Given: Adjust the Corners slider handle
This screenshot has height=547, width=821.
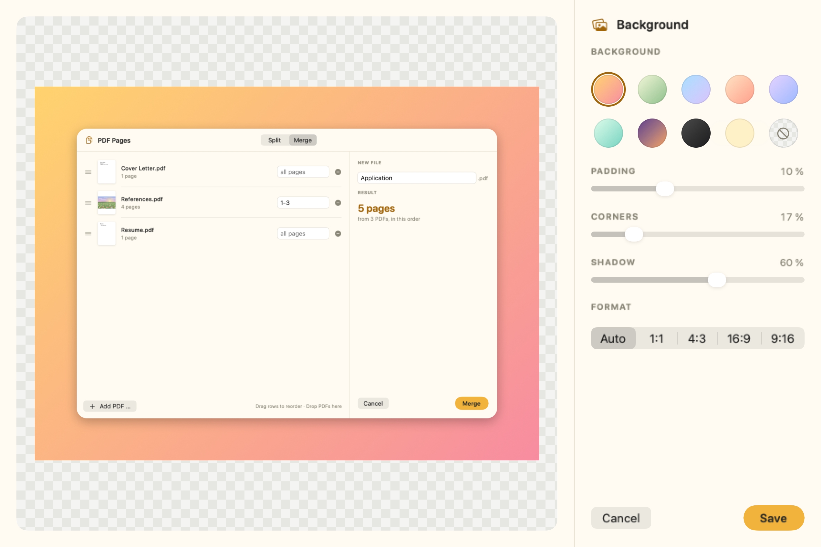Looking at the screenshot, I should [x=634, y=234].
